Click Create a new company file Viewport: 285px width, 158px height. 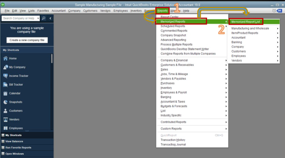(27, 40)
